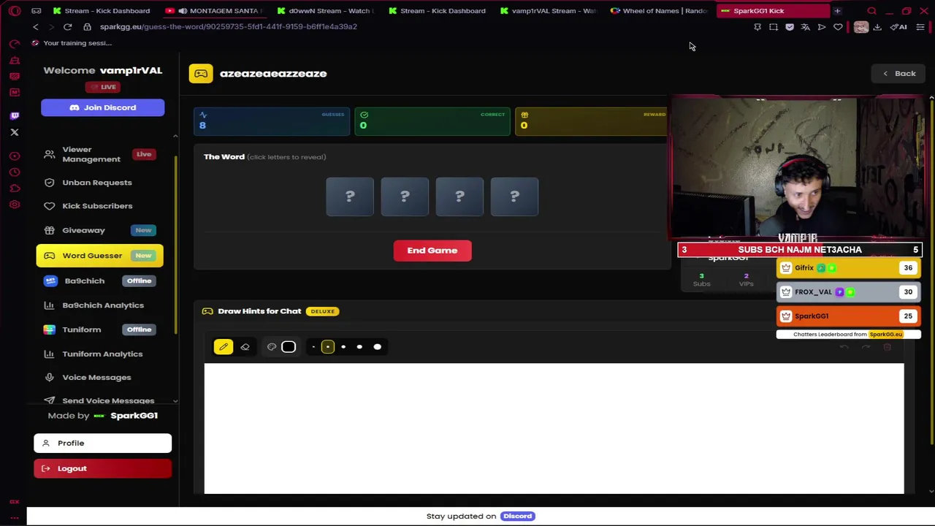The width and height of the screenshot is (935, 526).
Task: Choose the fourth brush size dot
Action: pyautogui.click(x=359, y=347)
